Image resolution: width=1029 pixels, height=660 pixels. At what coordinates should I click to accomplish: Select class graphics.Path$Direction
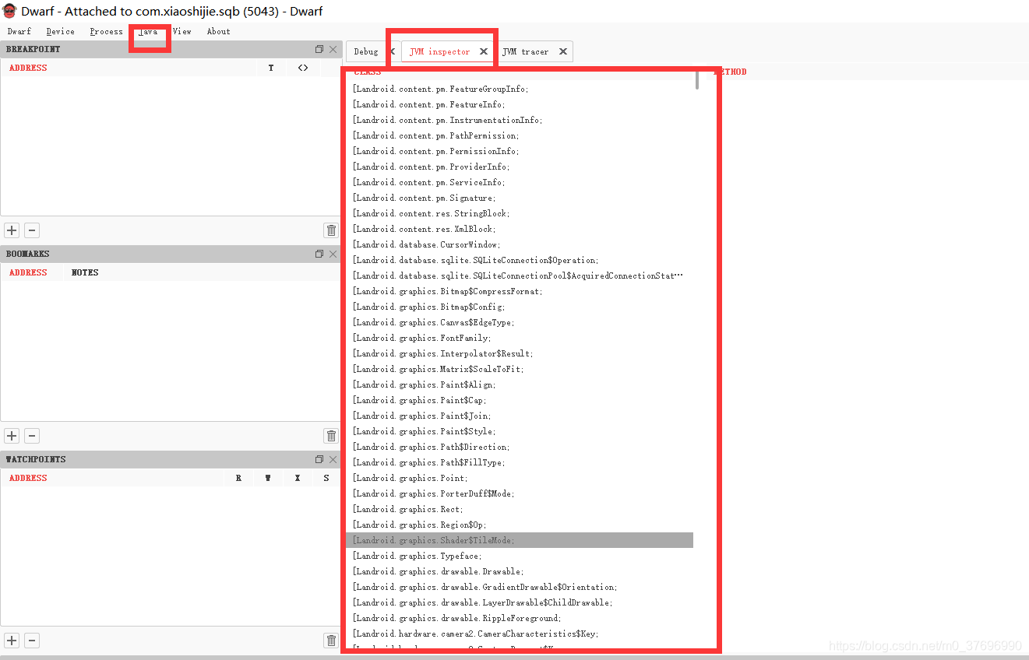tap(520, 447)
